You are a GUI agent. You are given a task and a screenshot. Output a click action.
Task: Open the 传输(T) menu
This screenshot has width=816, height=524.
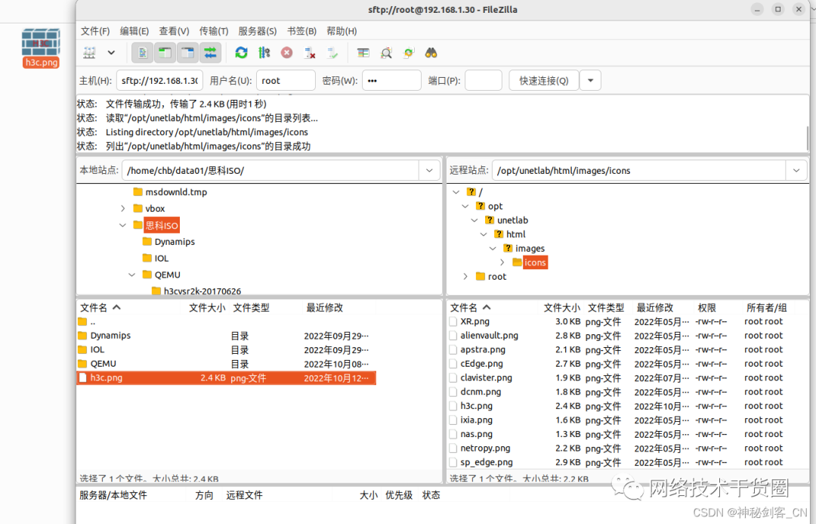pos(214,31)
